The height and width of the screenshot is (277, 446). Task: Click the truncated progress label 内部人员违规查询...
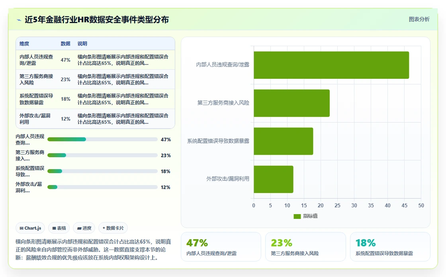coord(30,139)
